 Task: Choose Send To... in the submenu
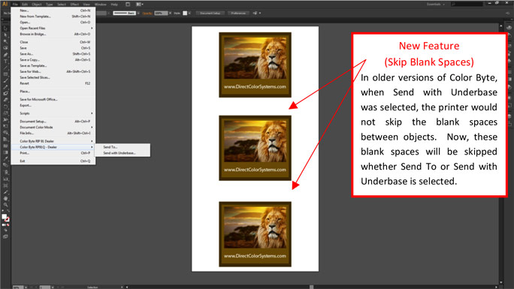(122, 147)
